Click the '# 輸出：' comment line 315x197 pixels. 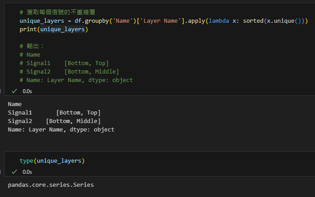click(x=32, y=46)
